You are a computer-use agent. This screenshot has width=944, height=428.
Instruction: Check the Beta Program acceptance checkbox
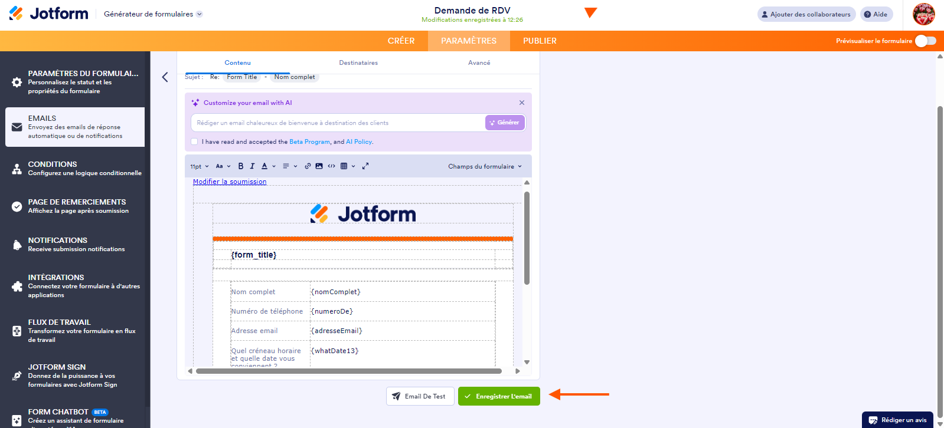pos(194,141)
